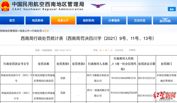Click header cell 处罚类别1
177x103 pixels.
point(63,64)
